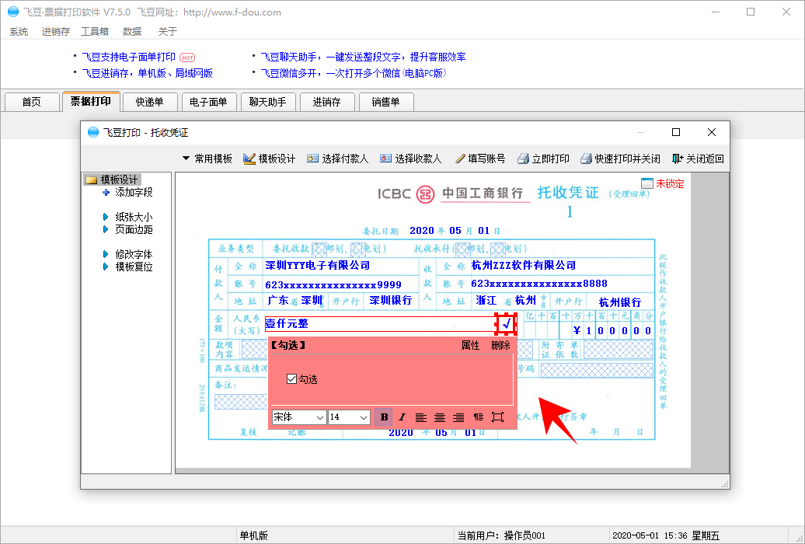Switch to the 票据打印 tab
Image resolution: width=805 pixels, height=544 pixels.
pos(91,101)
